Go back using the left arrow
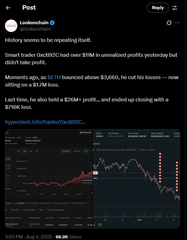Screen dimensions: 187x240 (x=8, y=8)
